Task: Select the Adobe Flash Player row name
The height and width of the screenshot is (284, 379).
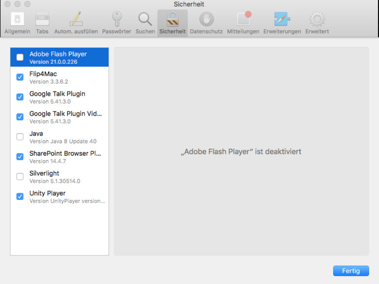Action: pyautogui.click(x=58, y=54)
